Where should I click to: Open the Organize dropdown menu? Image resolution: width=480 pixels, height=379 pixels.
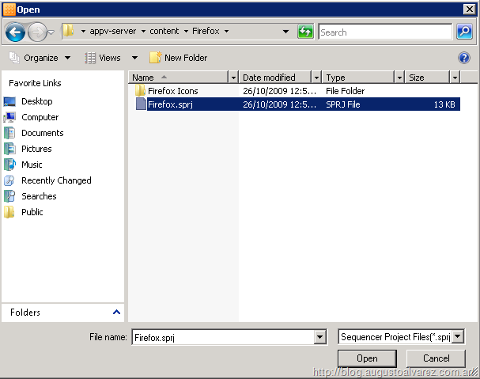[x=40, y=58]
